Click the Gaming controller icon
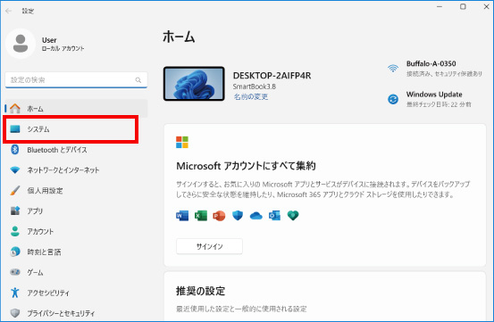This screenshot has height=322, width=494. (15, 272)
